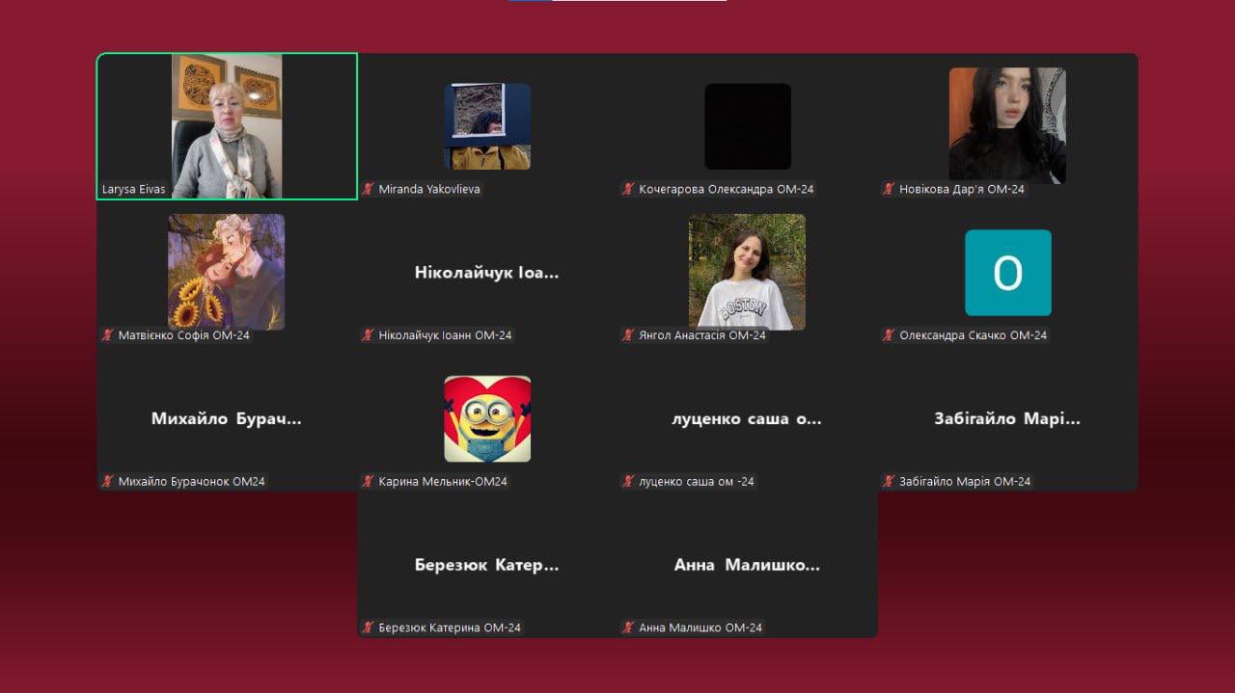Click the muted mic icon for Ніколайчук Іоанн
Screen dimensions: 1235x693
(x=368, y=335)
